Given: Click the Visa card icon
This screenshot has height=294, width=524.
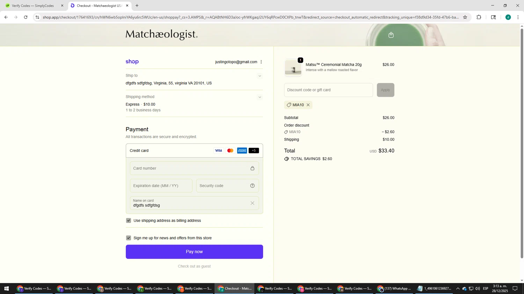Looking at the screenshot, I should [218, 150].
